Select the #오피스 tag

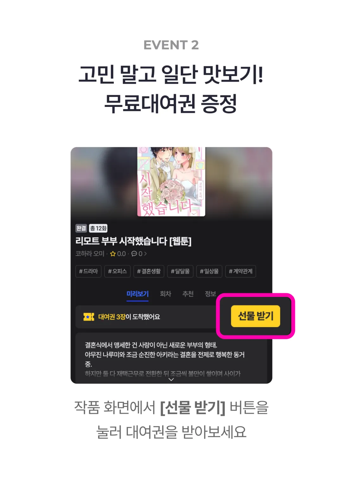click(117, 271)
